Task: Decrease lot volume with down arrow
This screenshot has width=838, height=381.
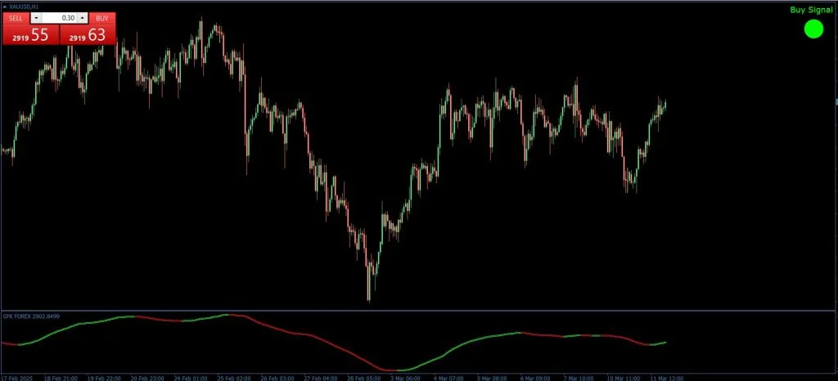Action: tap(36, 18)
